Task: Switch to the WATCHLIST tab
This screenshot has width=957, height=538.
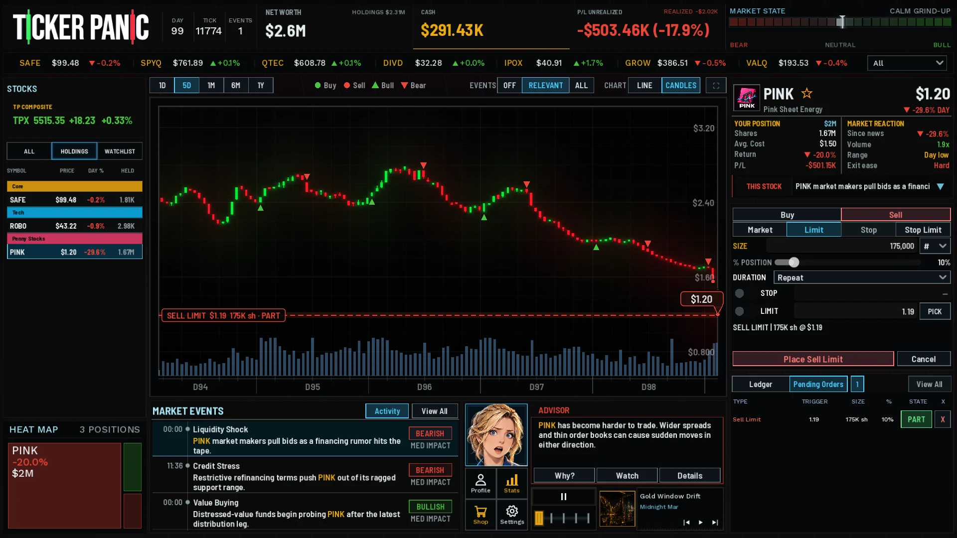Action: 120,151
